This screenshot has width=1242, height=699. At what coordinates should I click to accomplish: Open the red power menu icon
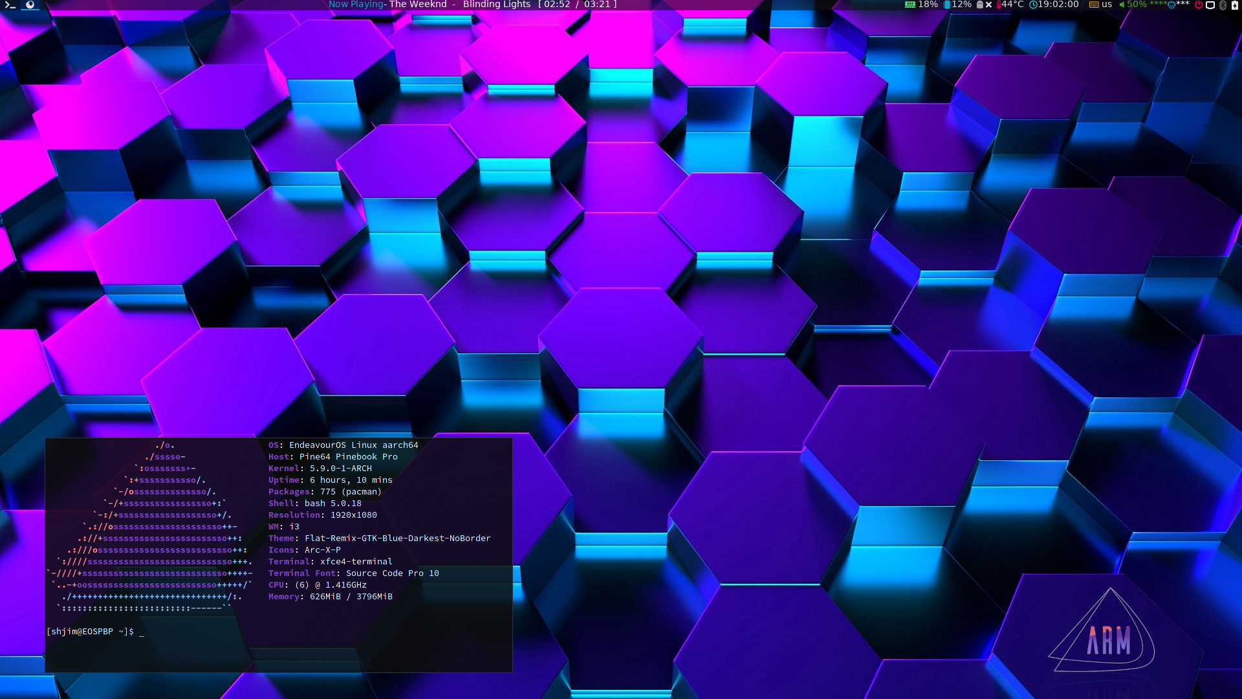click(x=1199, y=5)
